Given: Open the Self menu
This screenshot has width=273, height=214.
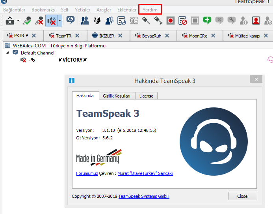Looking at the screenshot, I should click(x=65, y=10).
